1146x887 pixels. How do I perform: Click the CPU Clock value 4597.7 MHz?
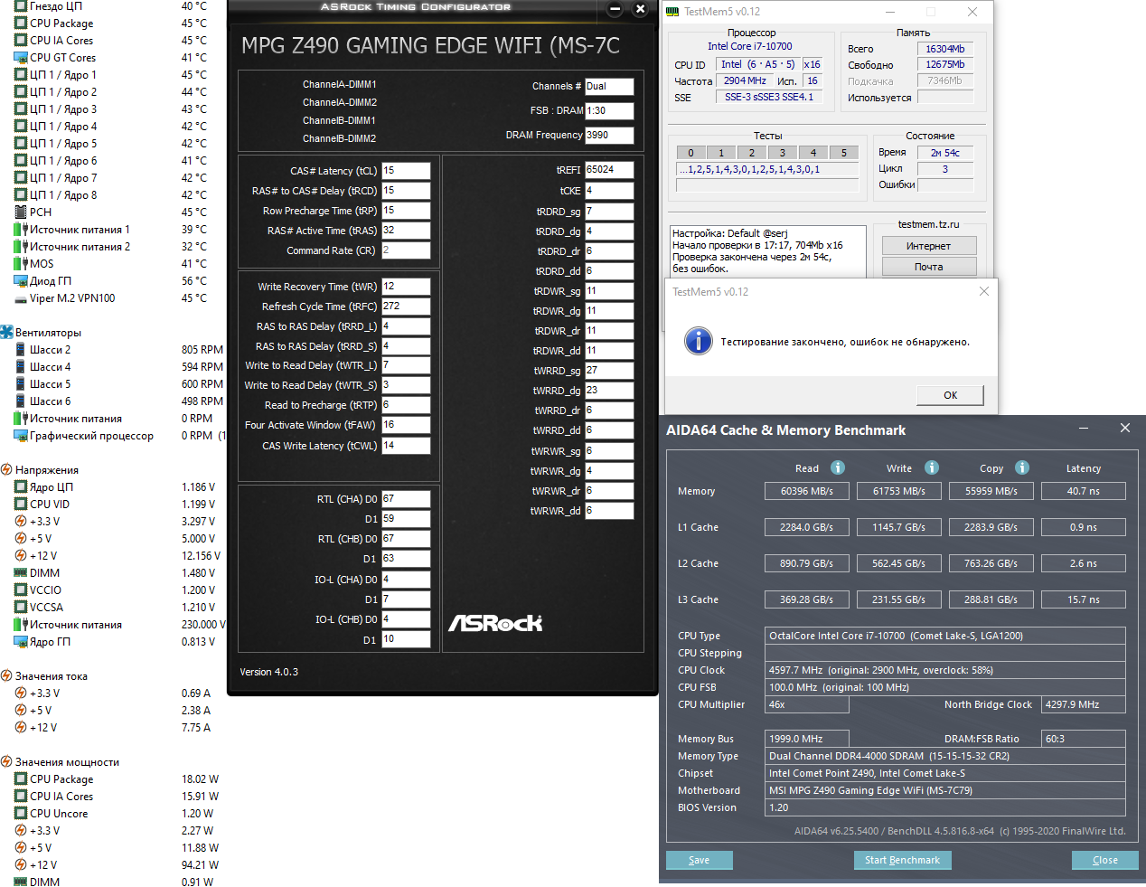coord(944,670)
